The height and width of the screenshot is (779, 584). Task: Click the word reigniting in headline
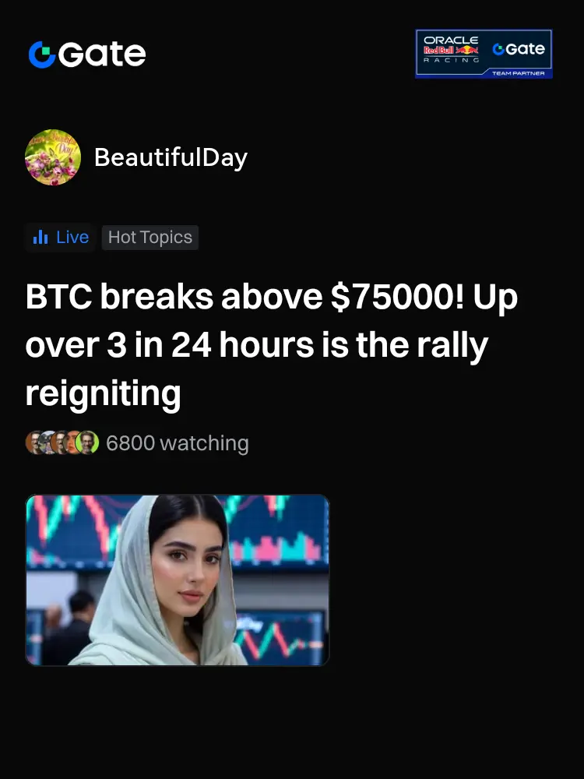tap(103, 393)
